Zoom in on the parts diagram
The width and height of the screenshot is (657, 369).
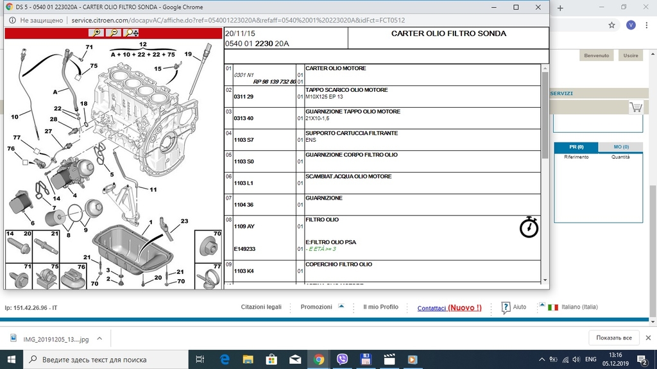(x=96, y=33)
